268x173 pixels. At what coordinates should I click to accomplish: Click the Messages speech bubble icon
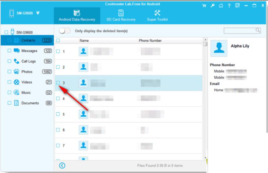16,51
